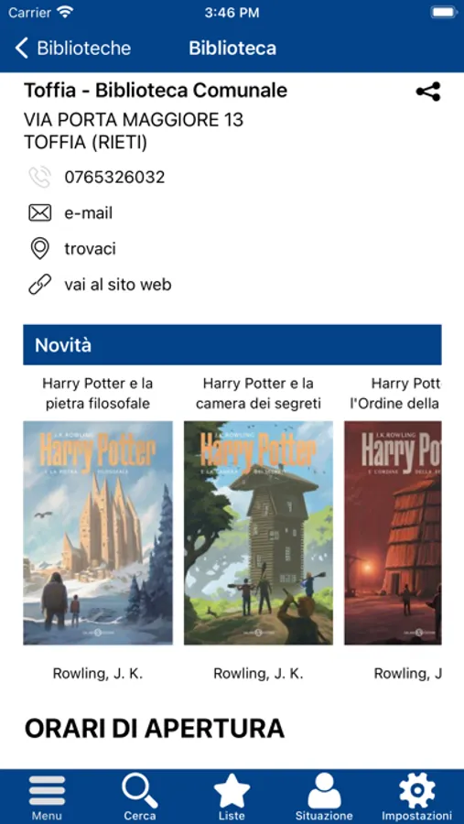Tap the Harry Potter e la camera dei segreti title
Viewport: 464px width, 824px height.
pos(258,394)
